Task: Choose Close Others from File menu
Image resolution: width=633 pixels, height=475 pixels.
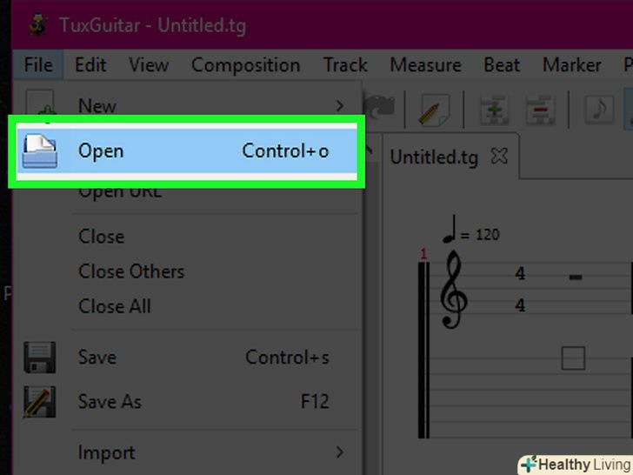Action: click(x=131, y=271)
